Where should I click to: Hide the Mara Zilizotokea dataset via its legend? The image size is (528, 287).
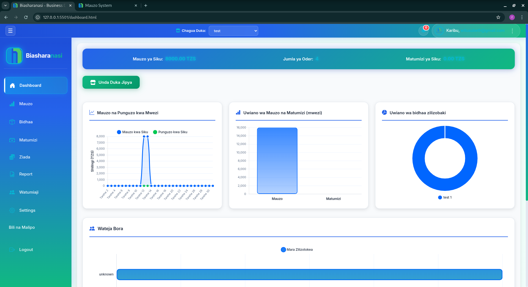point(296,250)
